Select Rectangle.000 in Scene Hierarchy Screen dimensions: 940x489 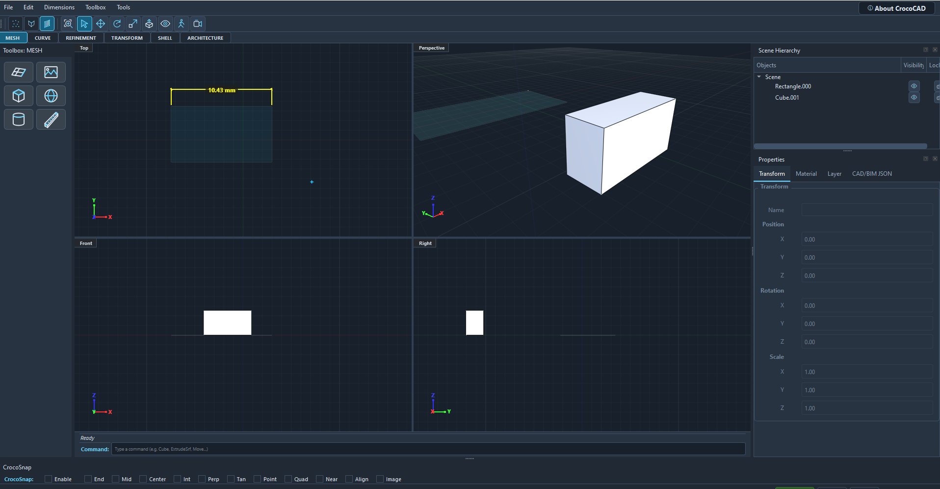[793, 86]
